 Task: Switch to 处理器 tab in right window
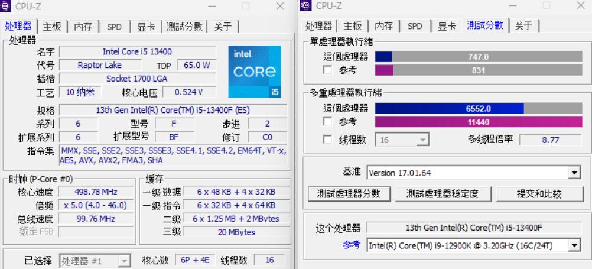click(318, 26)
